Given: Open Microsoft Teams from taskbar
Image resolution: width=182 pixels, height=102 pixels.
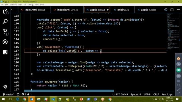Looking at the screenshot, I should point(96,99).
